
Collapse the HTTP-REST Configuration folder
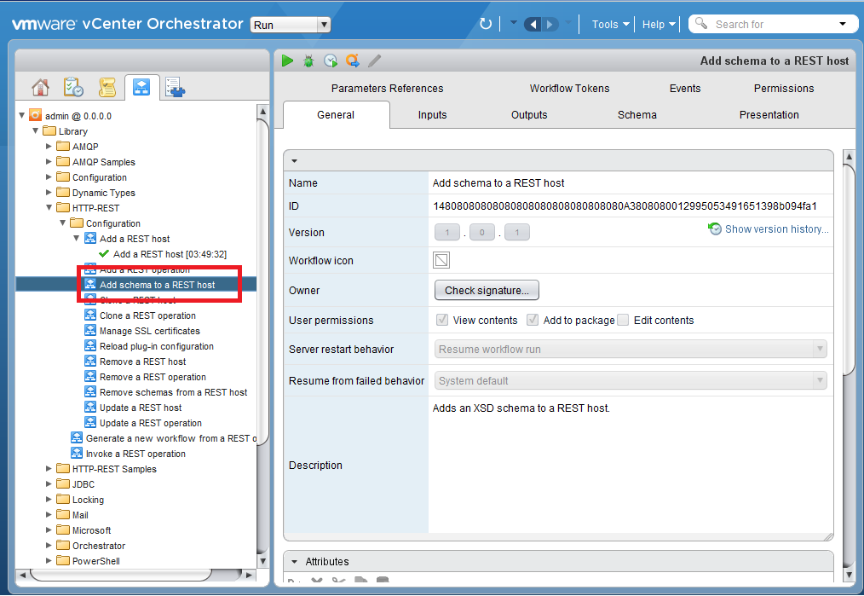[x=61, y=223]
